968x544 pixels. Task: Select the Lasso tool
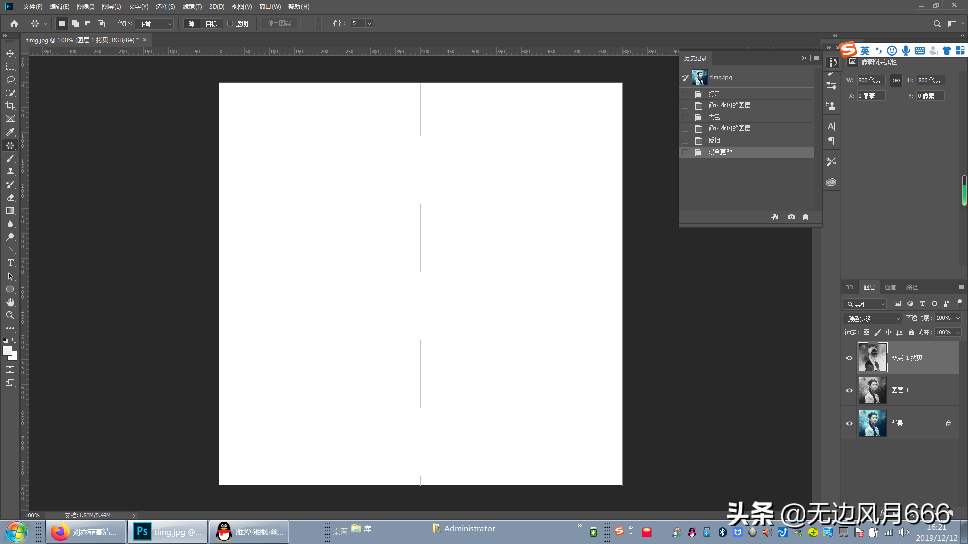[x=10, y=80]
